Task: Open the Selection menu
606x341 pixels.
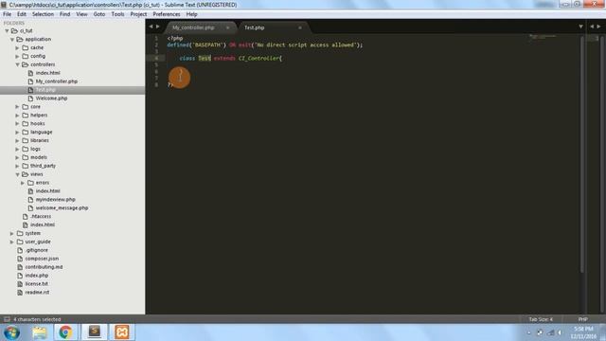Action: click(43, 14)
